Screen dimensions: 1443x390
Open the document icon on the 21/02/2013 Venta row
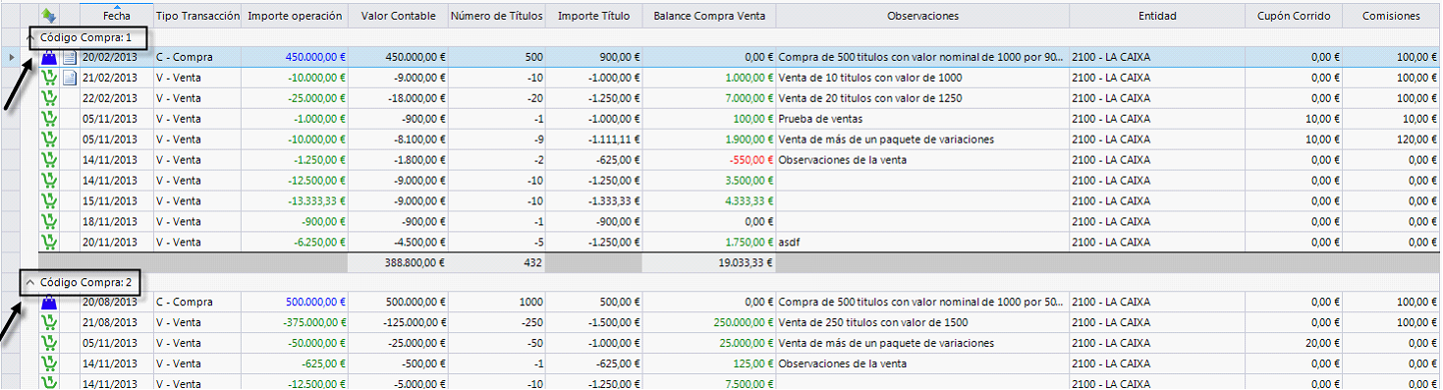tap(69, 78)
